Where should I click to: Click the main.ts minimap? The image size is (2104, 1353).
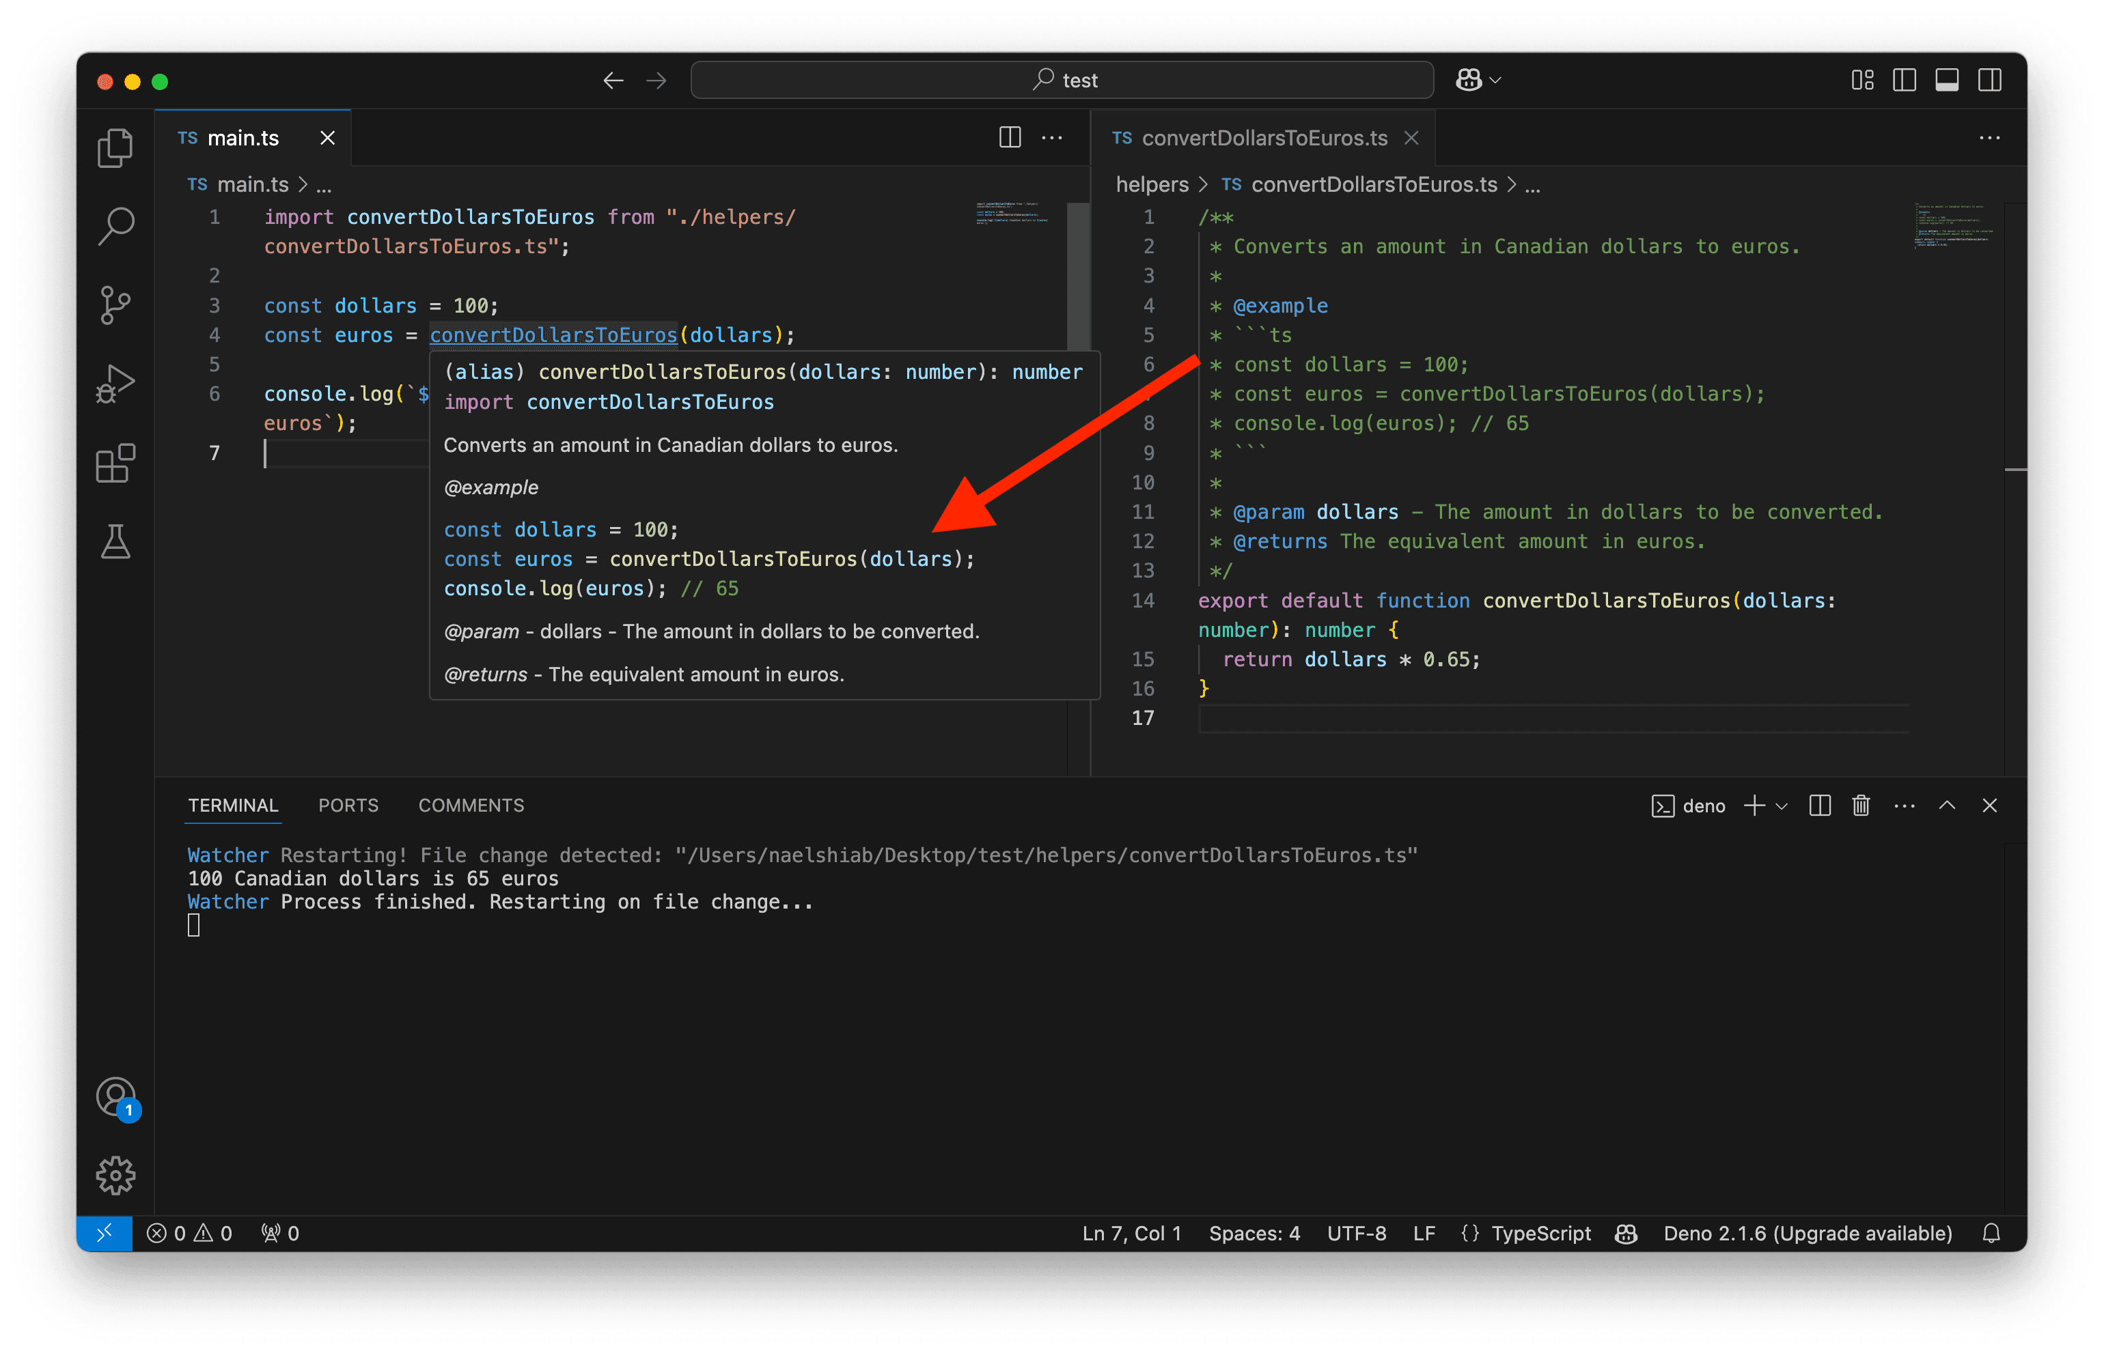pos(1012,212)
